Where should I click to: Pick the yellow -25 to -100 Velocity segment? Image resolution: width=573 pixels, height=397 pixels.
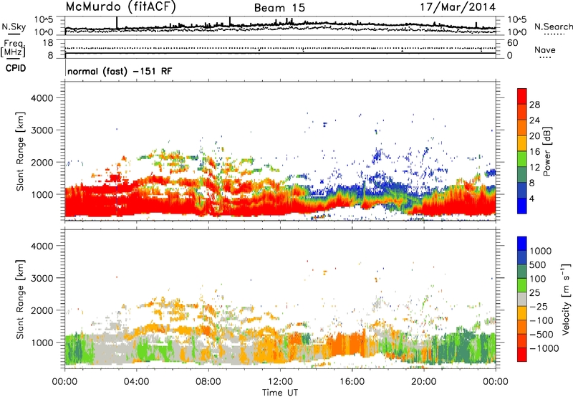coord(522,313)
